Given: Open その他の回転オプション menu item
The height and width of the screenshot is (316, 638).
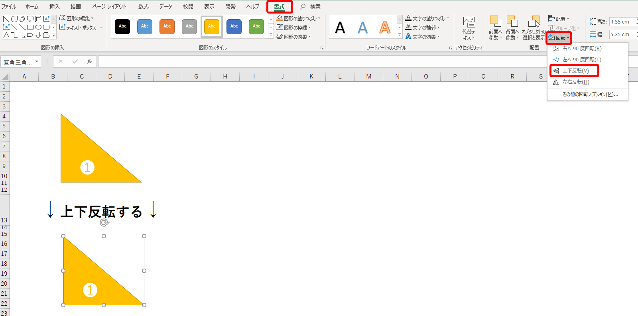Looking at the screenshot, I should pyautogui.click(x=587, y=94).
